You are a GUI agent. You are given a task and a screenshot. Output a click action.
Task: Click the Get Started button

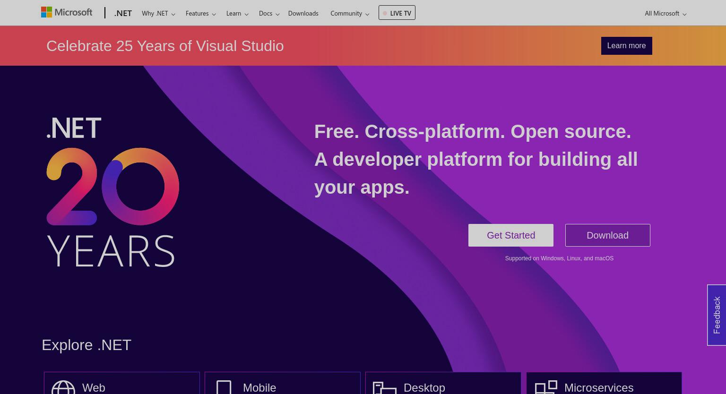click(511, 235)
